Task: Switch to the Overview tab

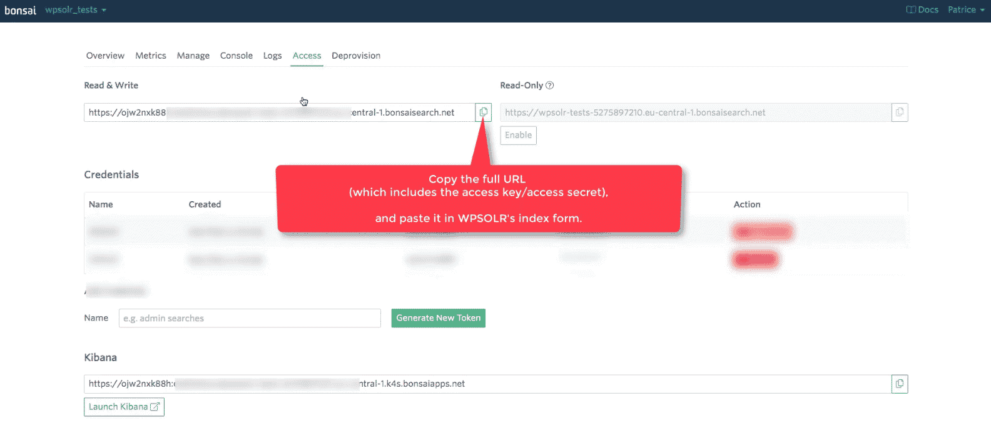Action: click(105, 56)
